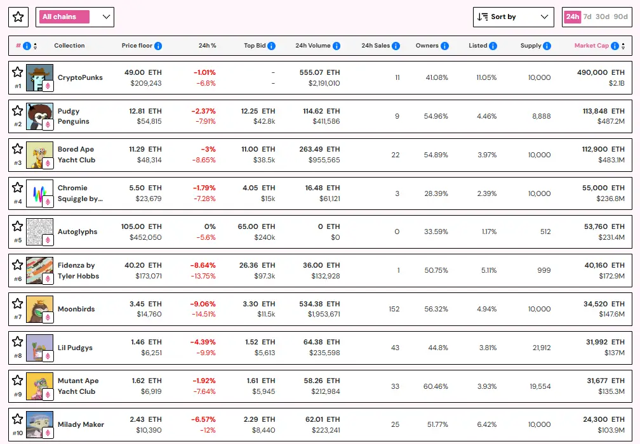Click the Fidenza thumbnail image
The width and height of the screenshot is (640, 444).
[39, 270]
